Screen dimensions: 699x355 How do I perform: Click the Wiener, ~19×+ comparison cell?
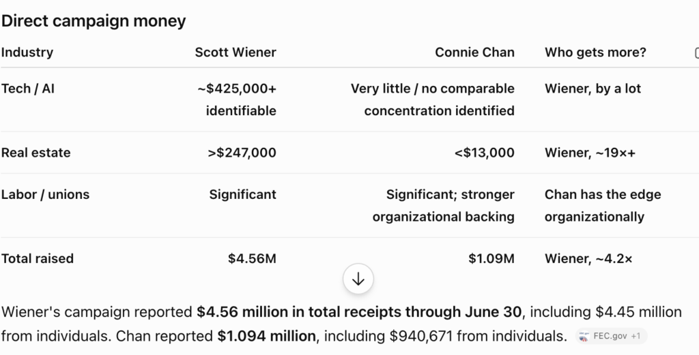[x=590, y=153]
